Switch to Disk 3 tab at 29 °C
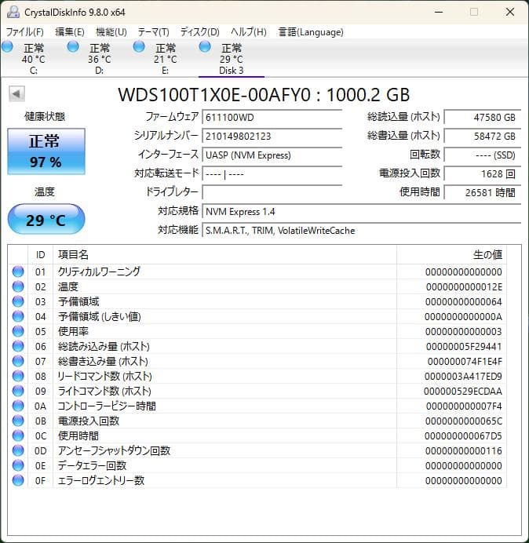The image size is (529, 543). [232, 59]
